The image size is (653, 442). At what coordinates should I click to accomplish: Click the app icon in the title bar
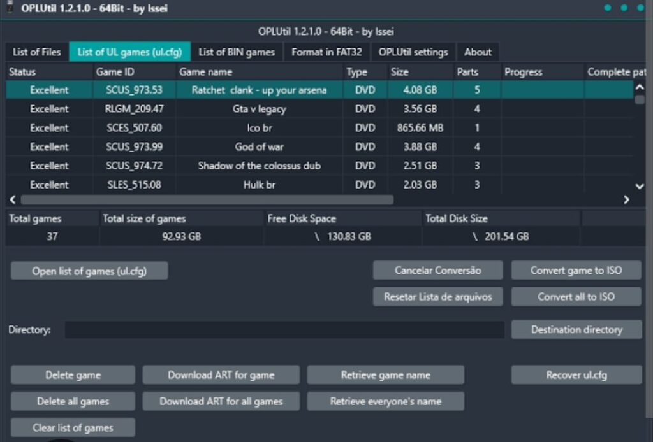tap(10, 7)
